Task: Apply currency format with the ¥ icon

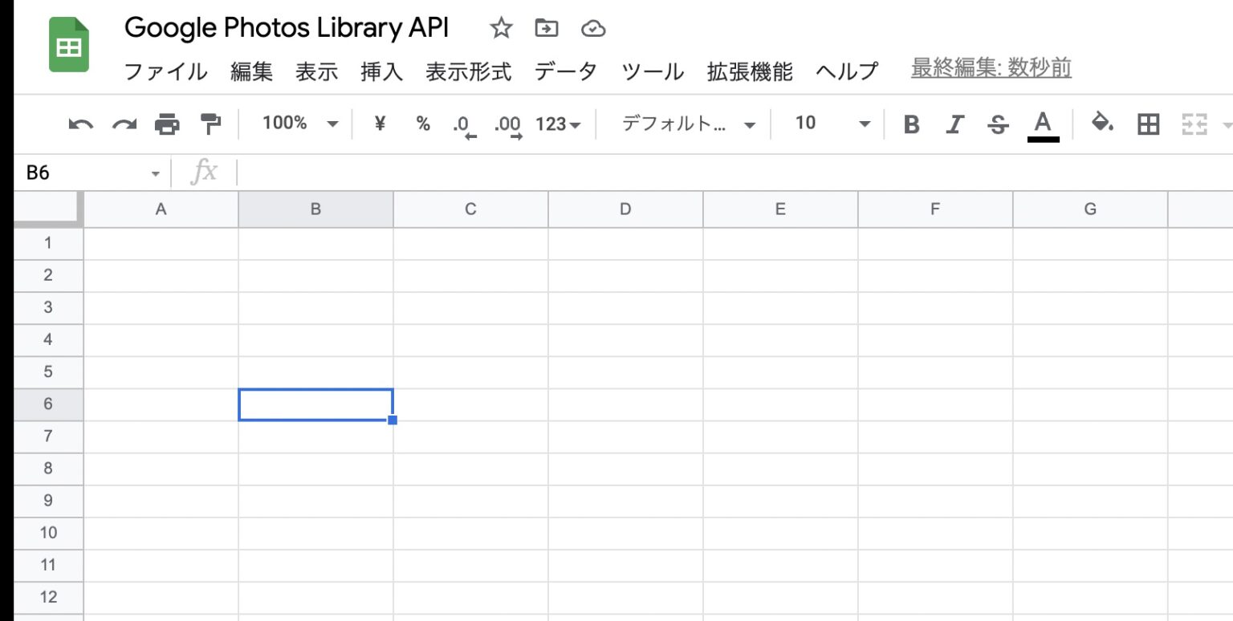Action: [379, 124]
